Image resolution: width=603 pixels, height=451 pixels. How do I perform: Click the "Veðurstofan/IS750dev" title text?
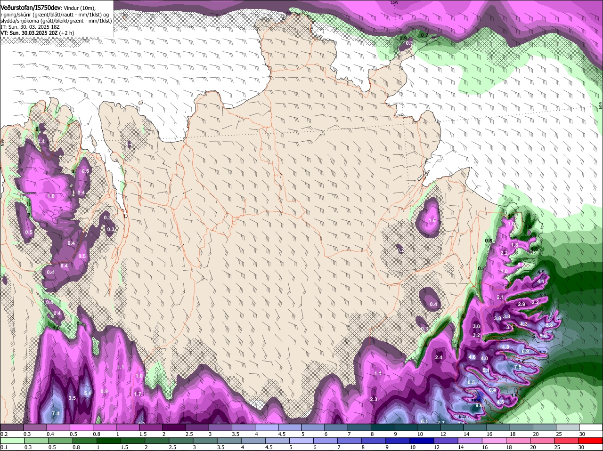tap(30, 8)
